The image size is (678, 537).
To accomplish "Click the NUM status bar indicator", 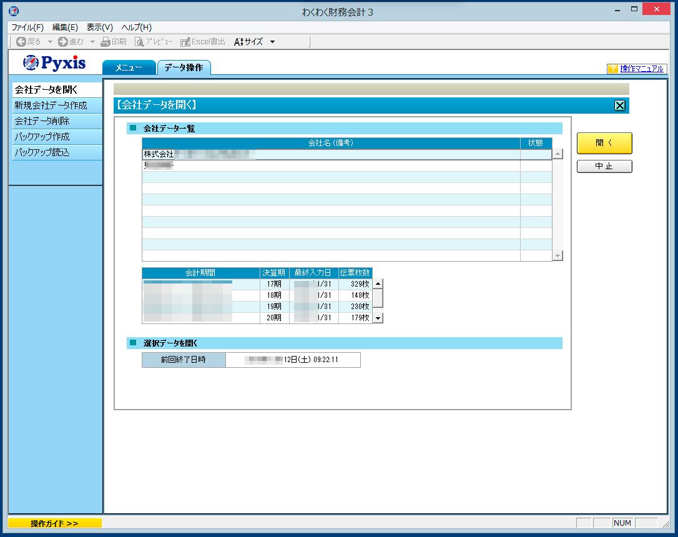I will click(x=622, y=523).
